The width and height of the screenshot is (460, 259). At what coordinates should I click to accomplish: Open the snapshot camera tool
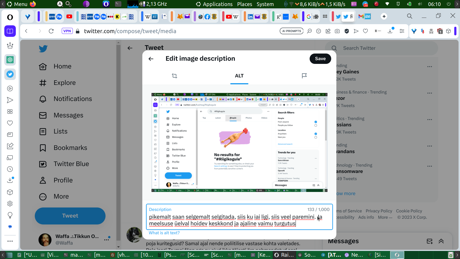(x=337, y=31)
